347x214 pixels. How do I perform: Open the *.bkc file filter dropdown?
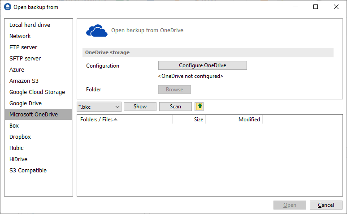[x=99, y=107]
